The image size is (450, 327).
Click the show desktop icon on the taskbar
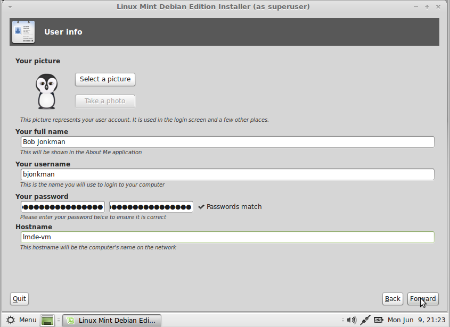tap(47, 320)
